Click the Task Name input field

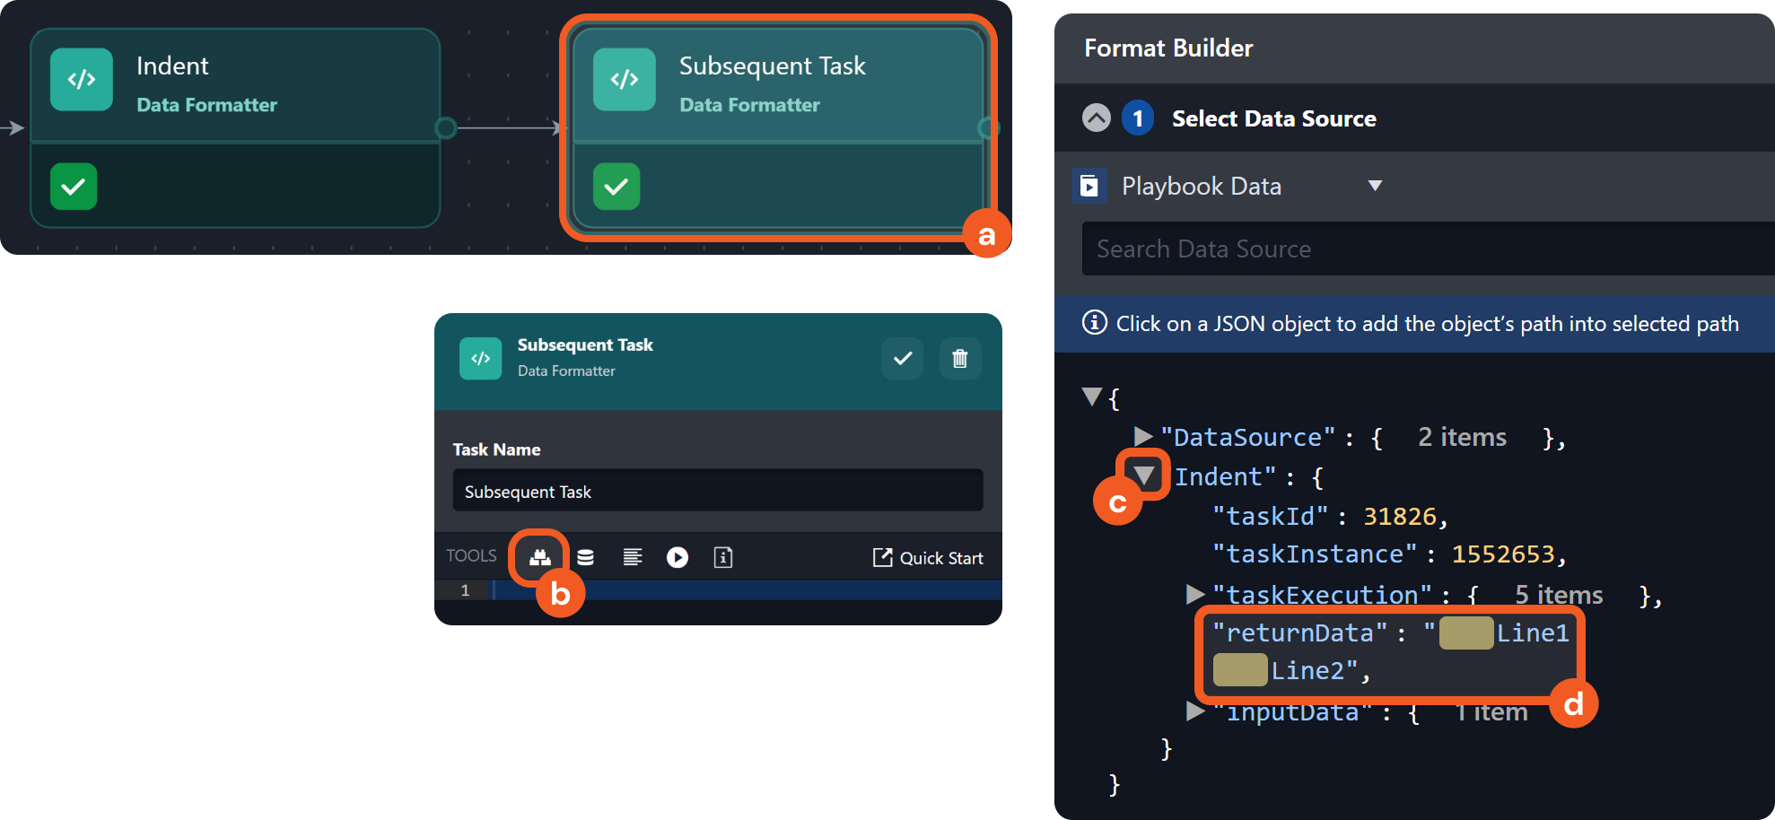(x=717, y=492)
